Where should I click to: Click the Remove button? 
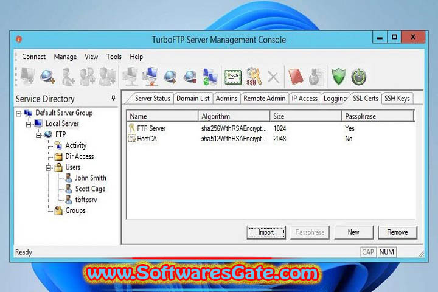tap(397, 232)
